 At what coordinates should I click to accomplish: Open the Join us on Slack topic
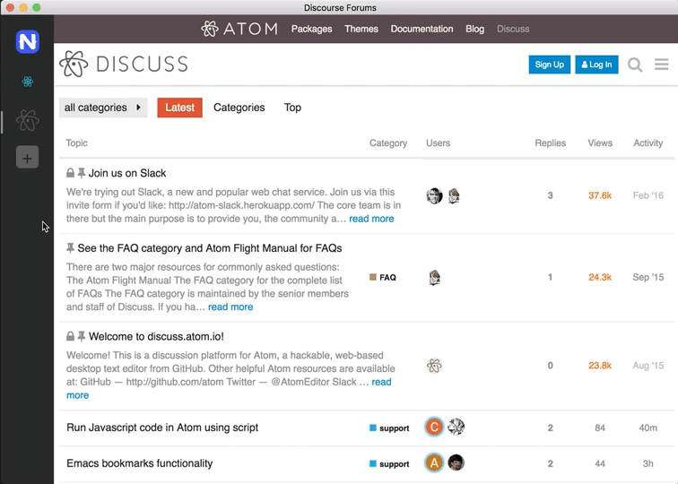tap(127, 173)
